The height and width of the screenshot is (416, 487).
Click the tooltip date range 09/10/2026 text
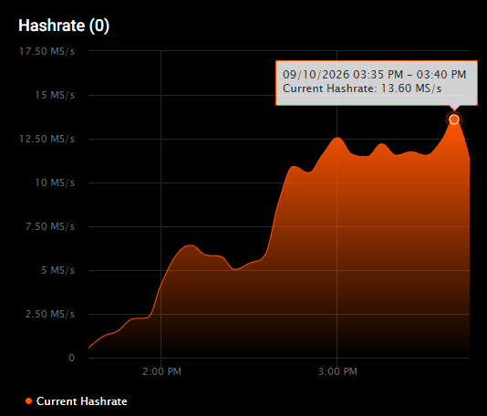pos(375,75)
